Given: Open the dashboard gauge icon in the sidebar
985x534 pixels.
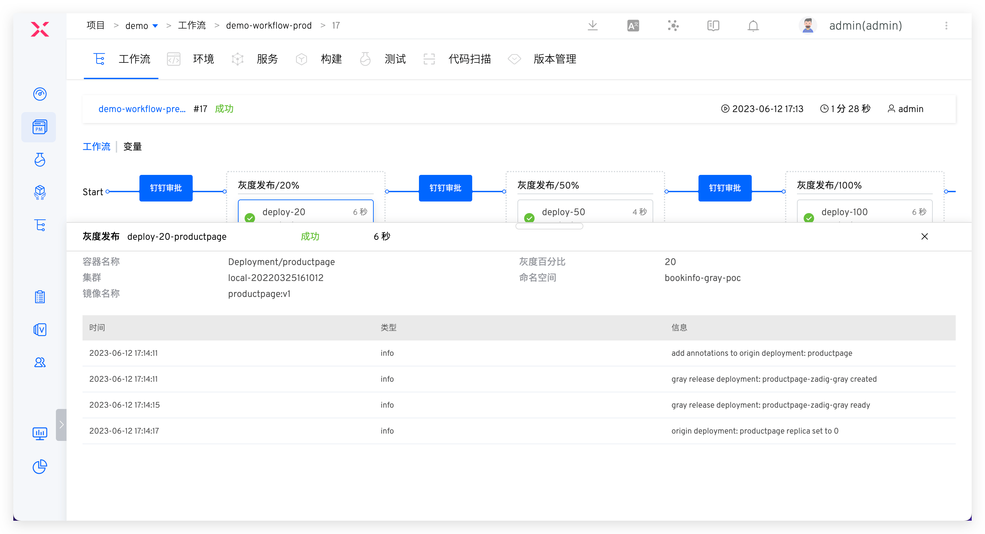Looking at the screenshot, I should point(40,94).
